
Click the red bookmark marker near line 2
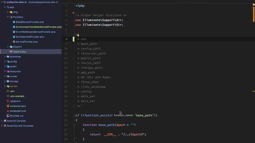click(x=73, y=13)
